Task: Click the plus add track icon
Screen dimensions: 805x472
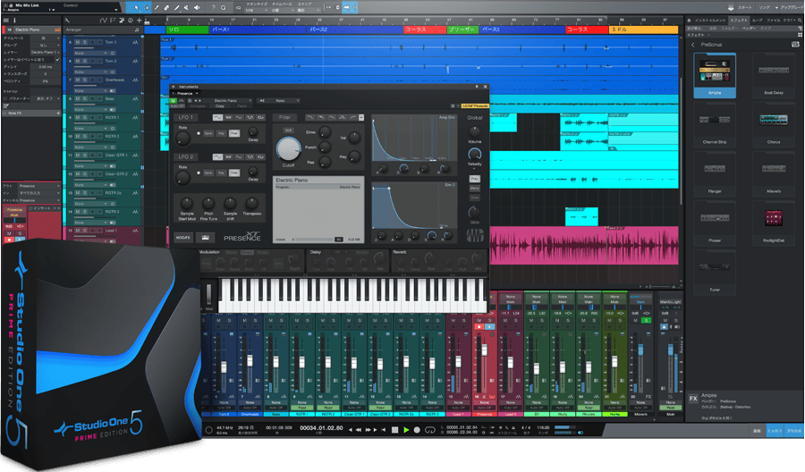Action: point(140,21)
